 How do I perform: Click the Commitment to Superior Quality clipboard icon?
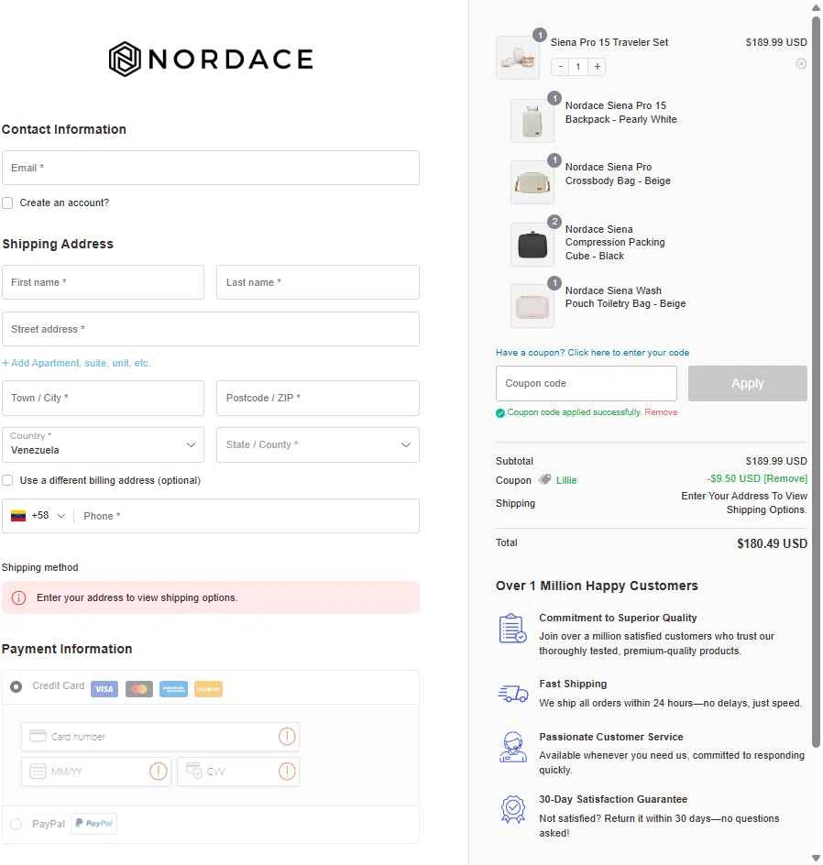tap(512, 629)
